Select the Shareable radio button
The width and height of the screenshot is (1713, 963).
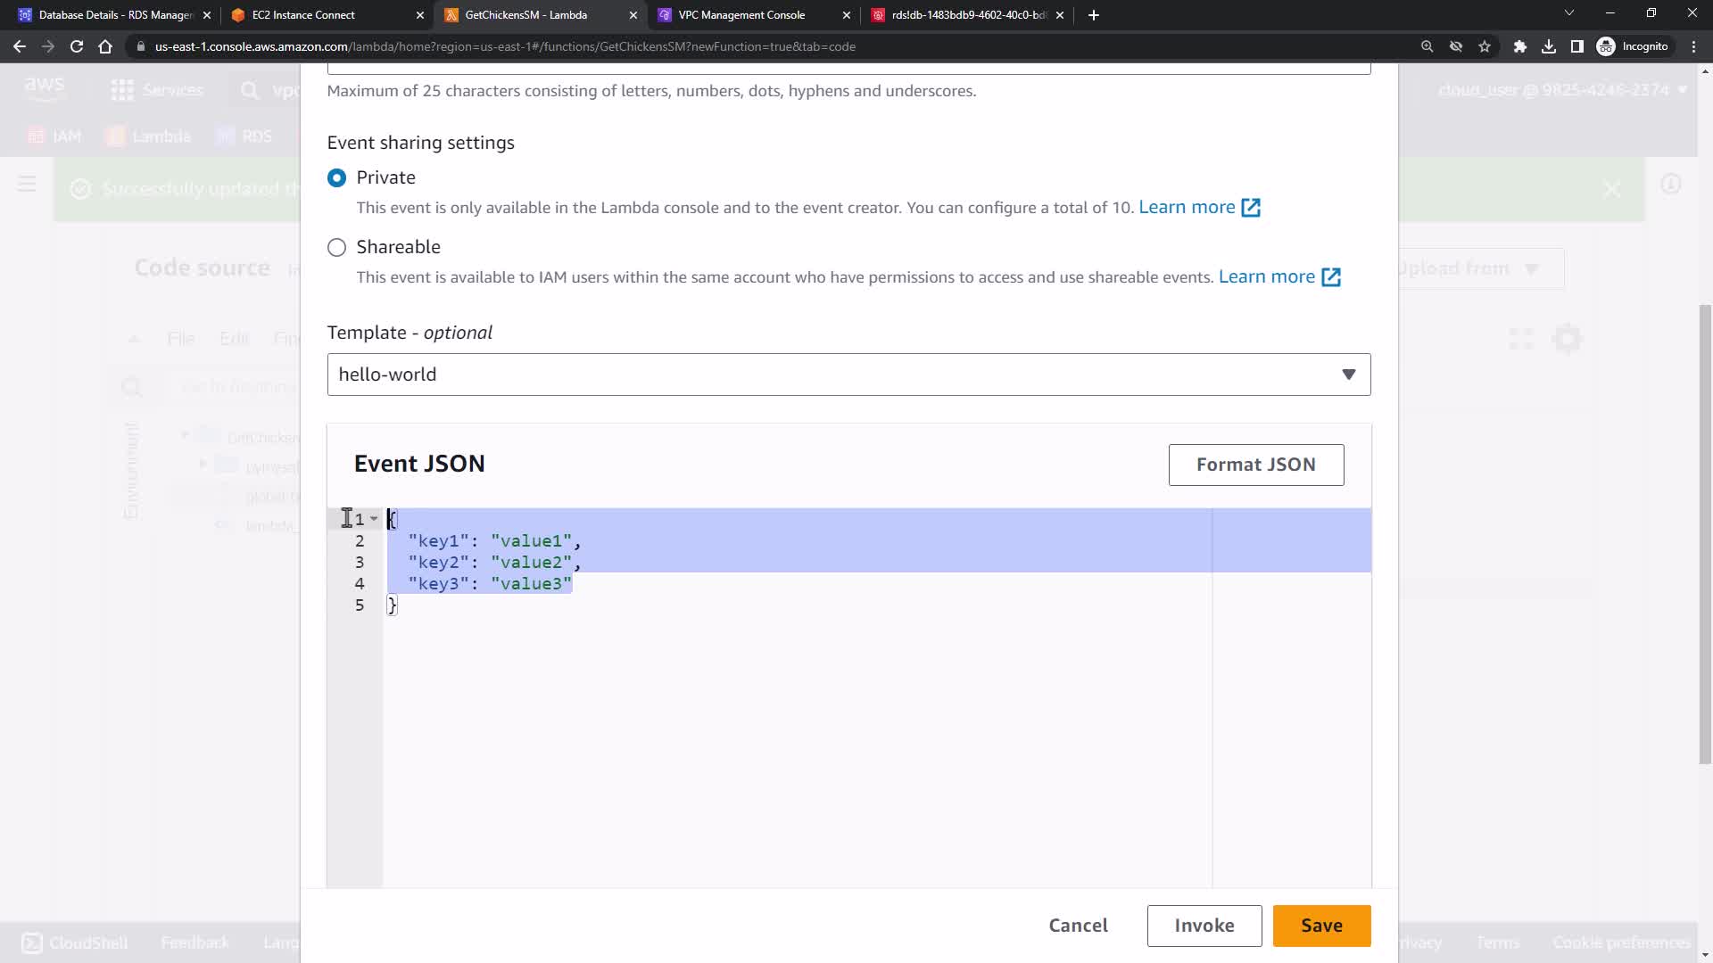pyautogui.click(x=336, y=248)
